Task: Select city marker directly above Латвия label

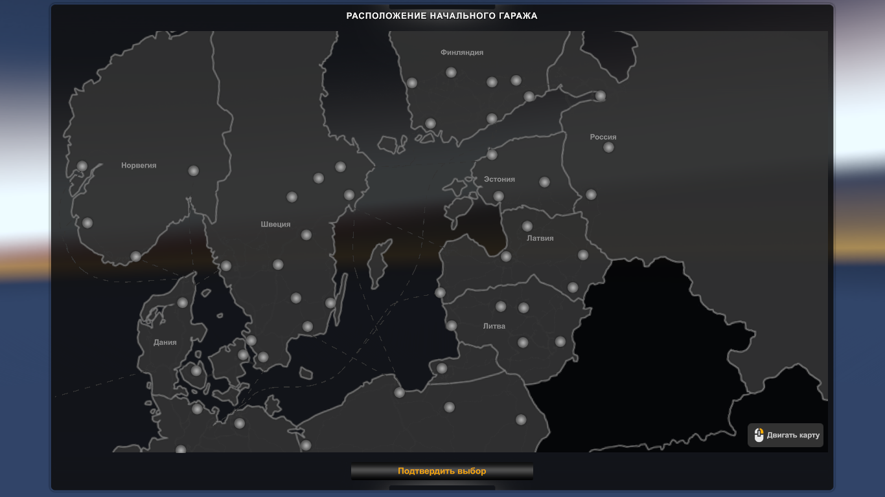Action: click(x=527, y=226)
